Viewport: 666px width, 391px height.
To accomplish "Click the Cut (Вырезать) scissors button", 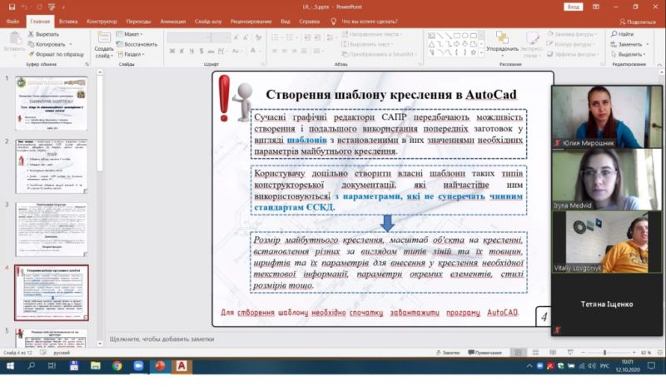I will pyautogui.click(x=43, y=34).
